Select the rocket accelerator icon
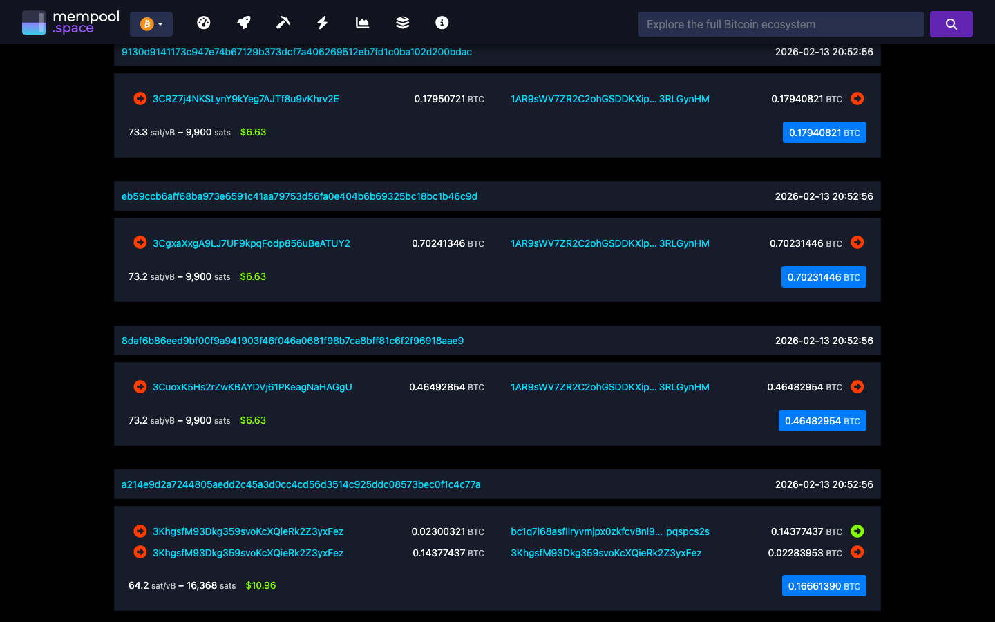 pos(243,22)
